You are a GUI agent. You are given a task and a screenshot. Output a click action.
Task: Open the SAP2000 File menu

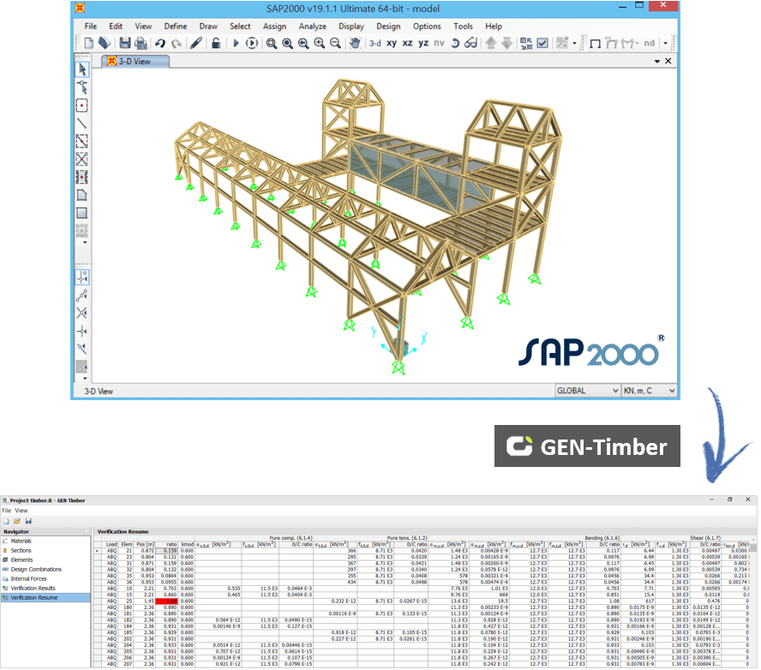tap(91, 27)
